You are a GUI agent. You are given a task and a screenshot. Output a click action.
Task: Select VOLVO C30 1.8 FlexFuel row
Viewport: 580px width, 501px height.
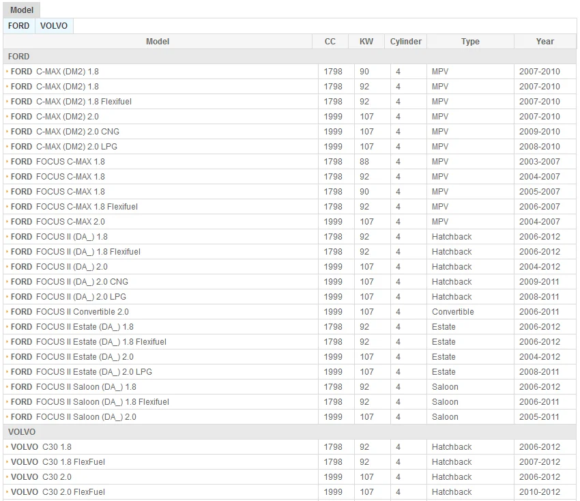click(x=289, y=462)
